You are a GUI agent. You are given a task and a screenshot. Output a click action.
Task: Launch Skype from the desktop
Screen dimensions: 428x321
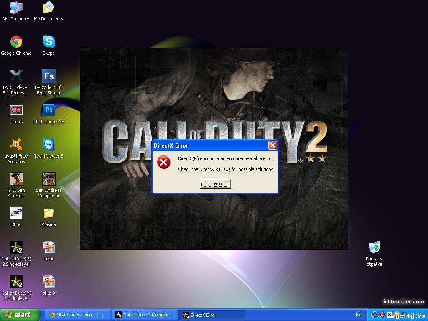click(48, 46)
